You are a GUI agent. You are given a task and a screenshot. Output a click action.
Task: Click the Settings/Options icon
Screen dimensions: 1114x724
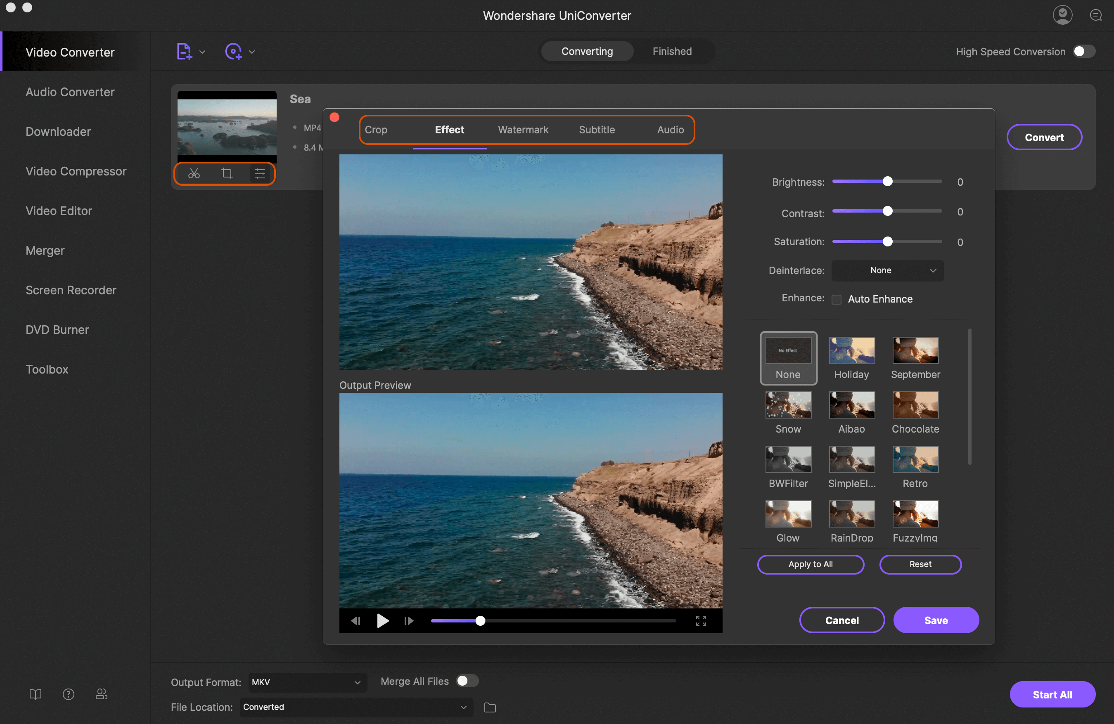click(x=259, y=174)
